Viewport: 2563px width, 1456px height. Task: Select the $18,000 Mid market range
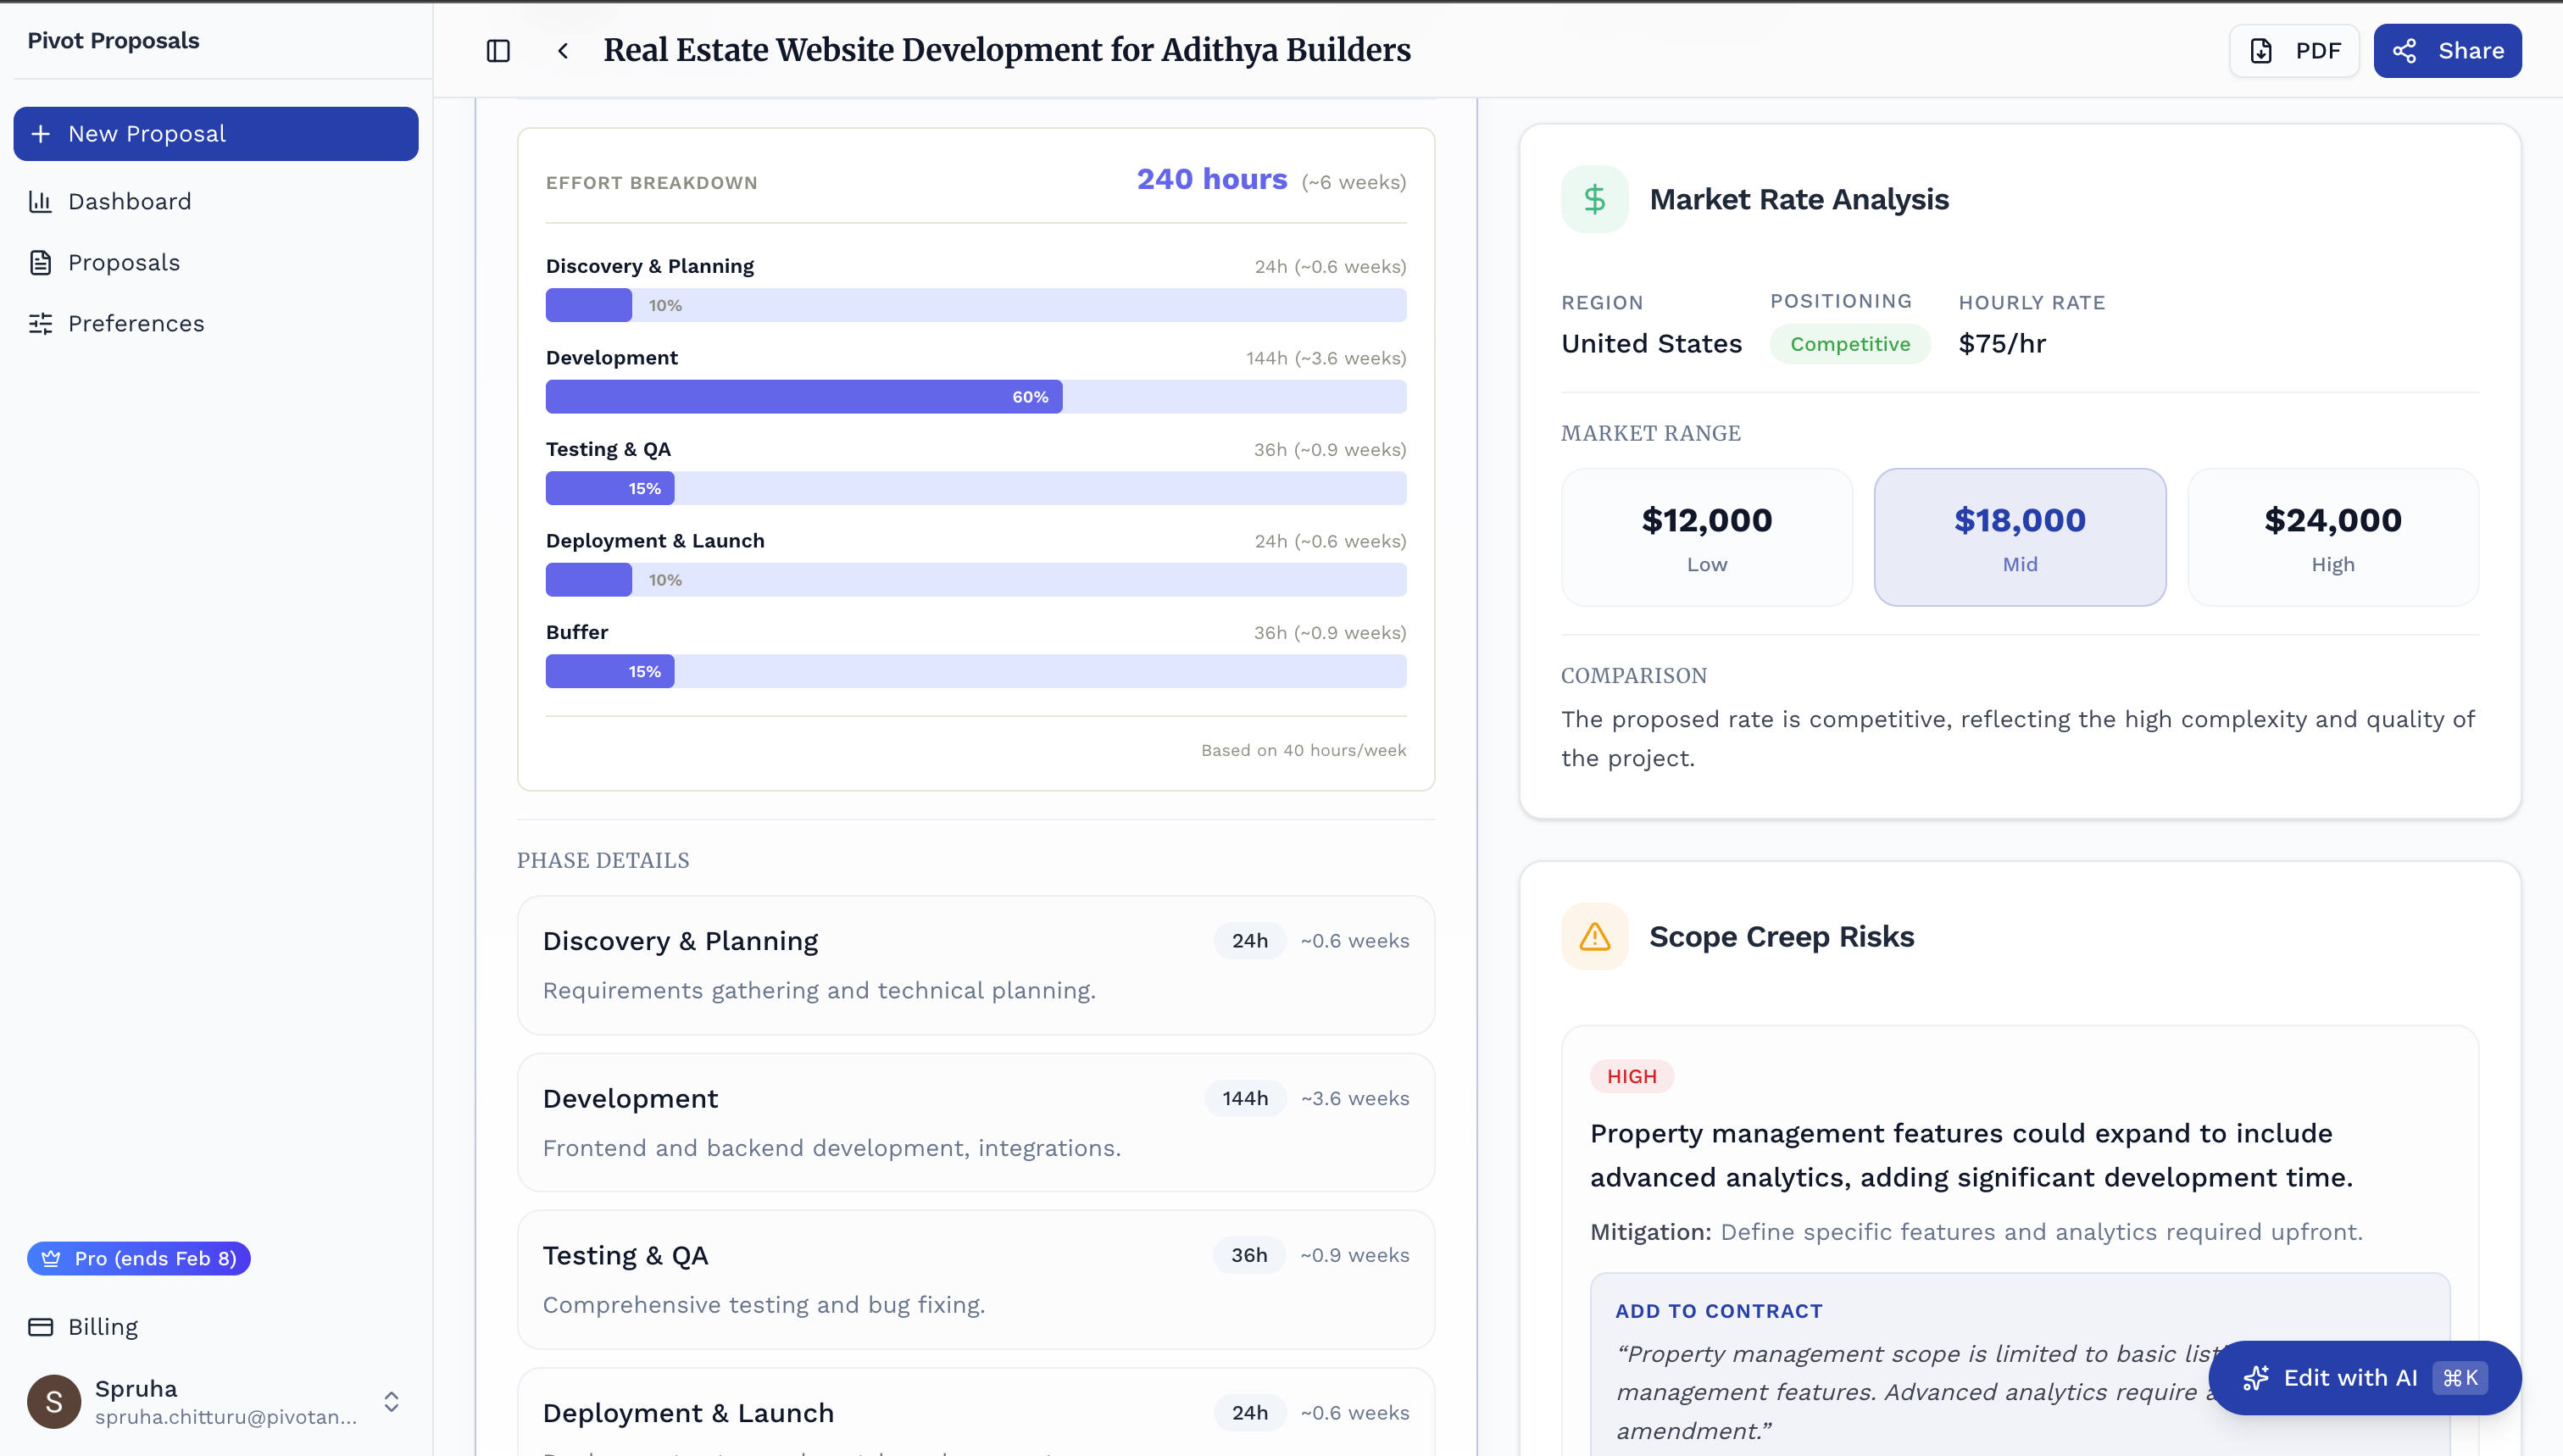click(2019, 537)
